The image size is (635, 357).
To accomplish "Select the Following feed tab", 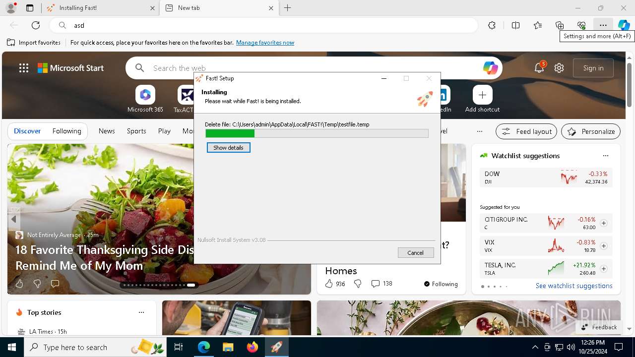I will 66,131.
